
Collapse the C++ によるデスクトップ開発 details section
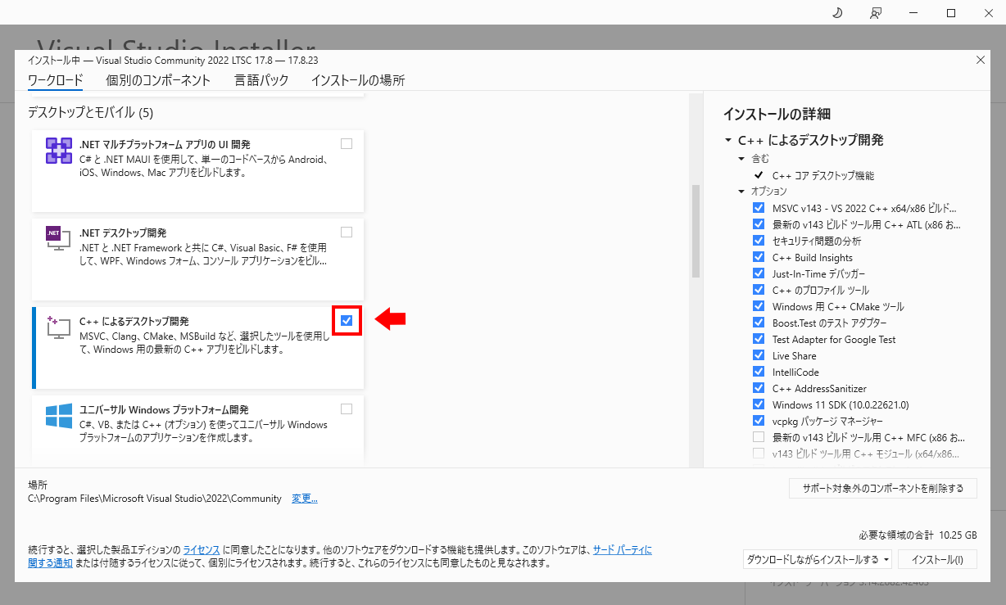(x=727, y=141)
